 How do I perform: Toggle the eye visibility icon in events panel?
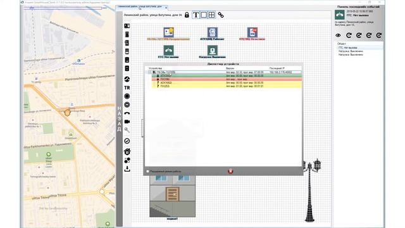(338, 35)
